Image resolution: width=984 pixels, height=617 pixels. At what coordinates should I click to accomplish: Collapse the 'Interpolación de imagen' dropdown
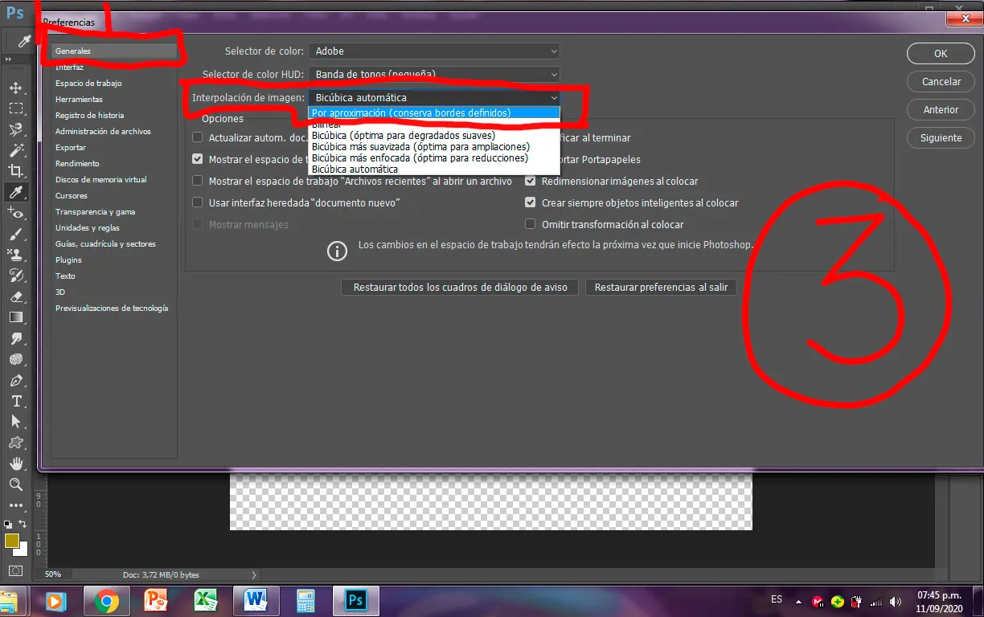[x=434, y=97]
